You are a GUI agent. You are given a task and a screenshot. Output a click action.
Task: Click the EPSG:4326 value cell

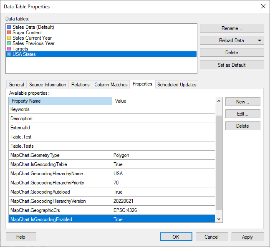164,210
